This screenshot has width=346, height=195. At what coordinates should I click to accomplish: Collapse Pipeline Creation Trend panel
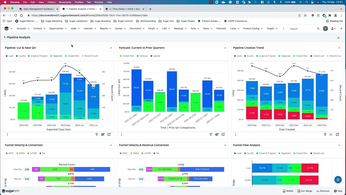coord(339,48)
